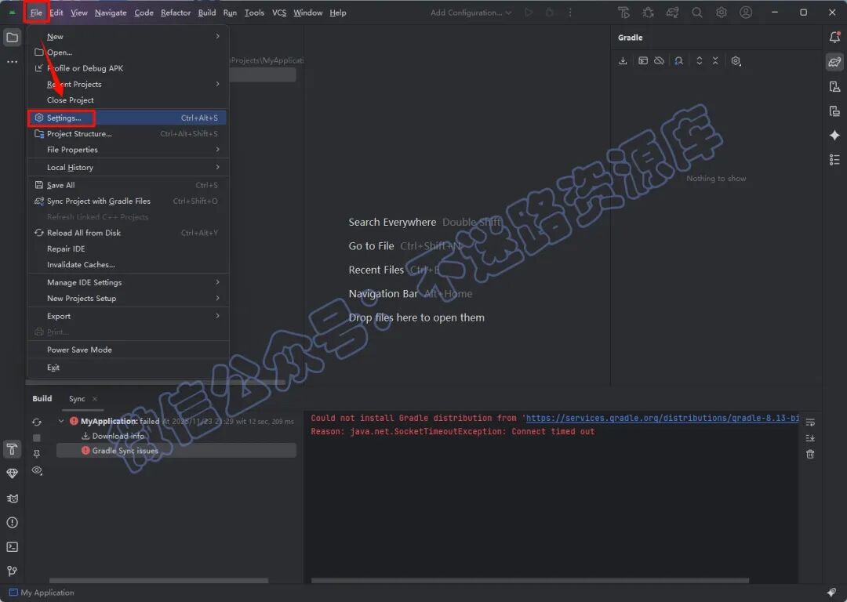Expand the Recent Projects submenu arrow
This screenshot has height=602, width=847.
[x=218, y=84]
